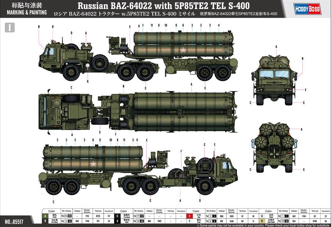Click Humbrol value "117" in the Green row
This screenshot has height=227, width=332.
click(x=109, y=216)
